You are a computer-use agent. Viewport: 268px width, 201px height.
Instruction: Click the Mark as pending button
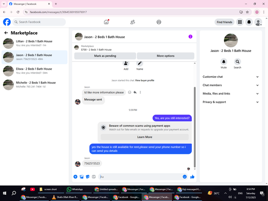pyautogui.click(x=105, y=56)
